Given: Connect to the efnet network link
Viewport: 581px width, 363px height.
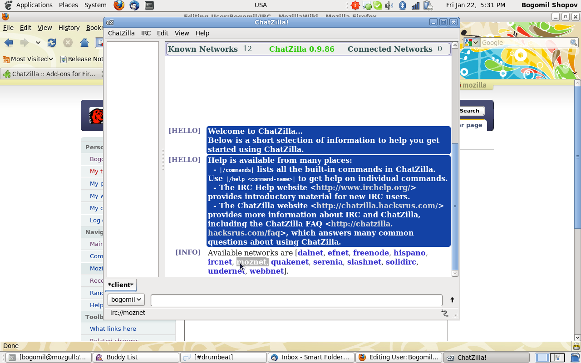Looking at the screenshot, I should coord(338,253).
